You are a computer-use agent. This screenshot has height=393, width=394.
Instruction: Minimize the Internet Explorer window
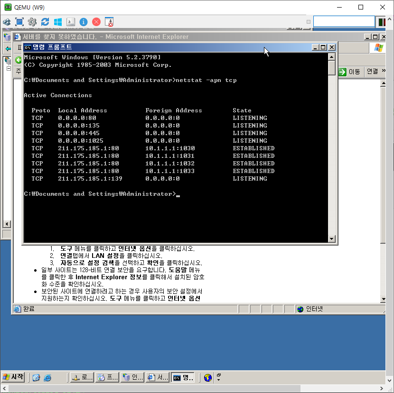tap(367, 37)
